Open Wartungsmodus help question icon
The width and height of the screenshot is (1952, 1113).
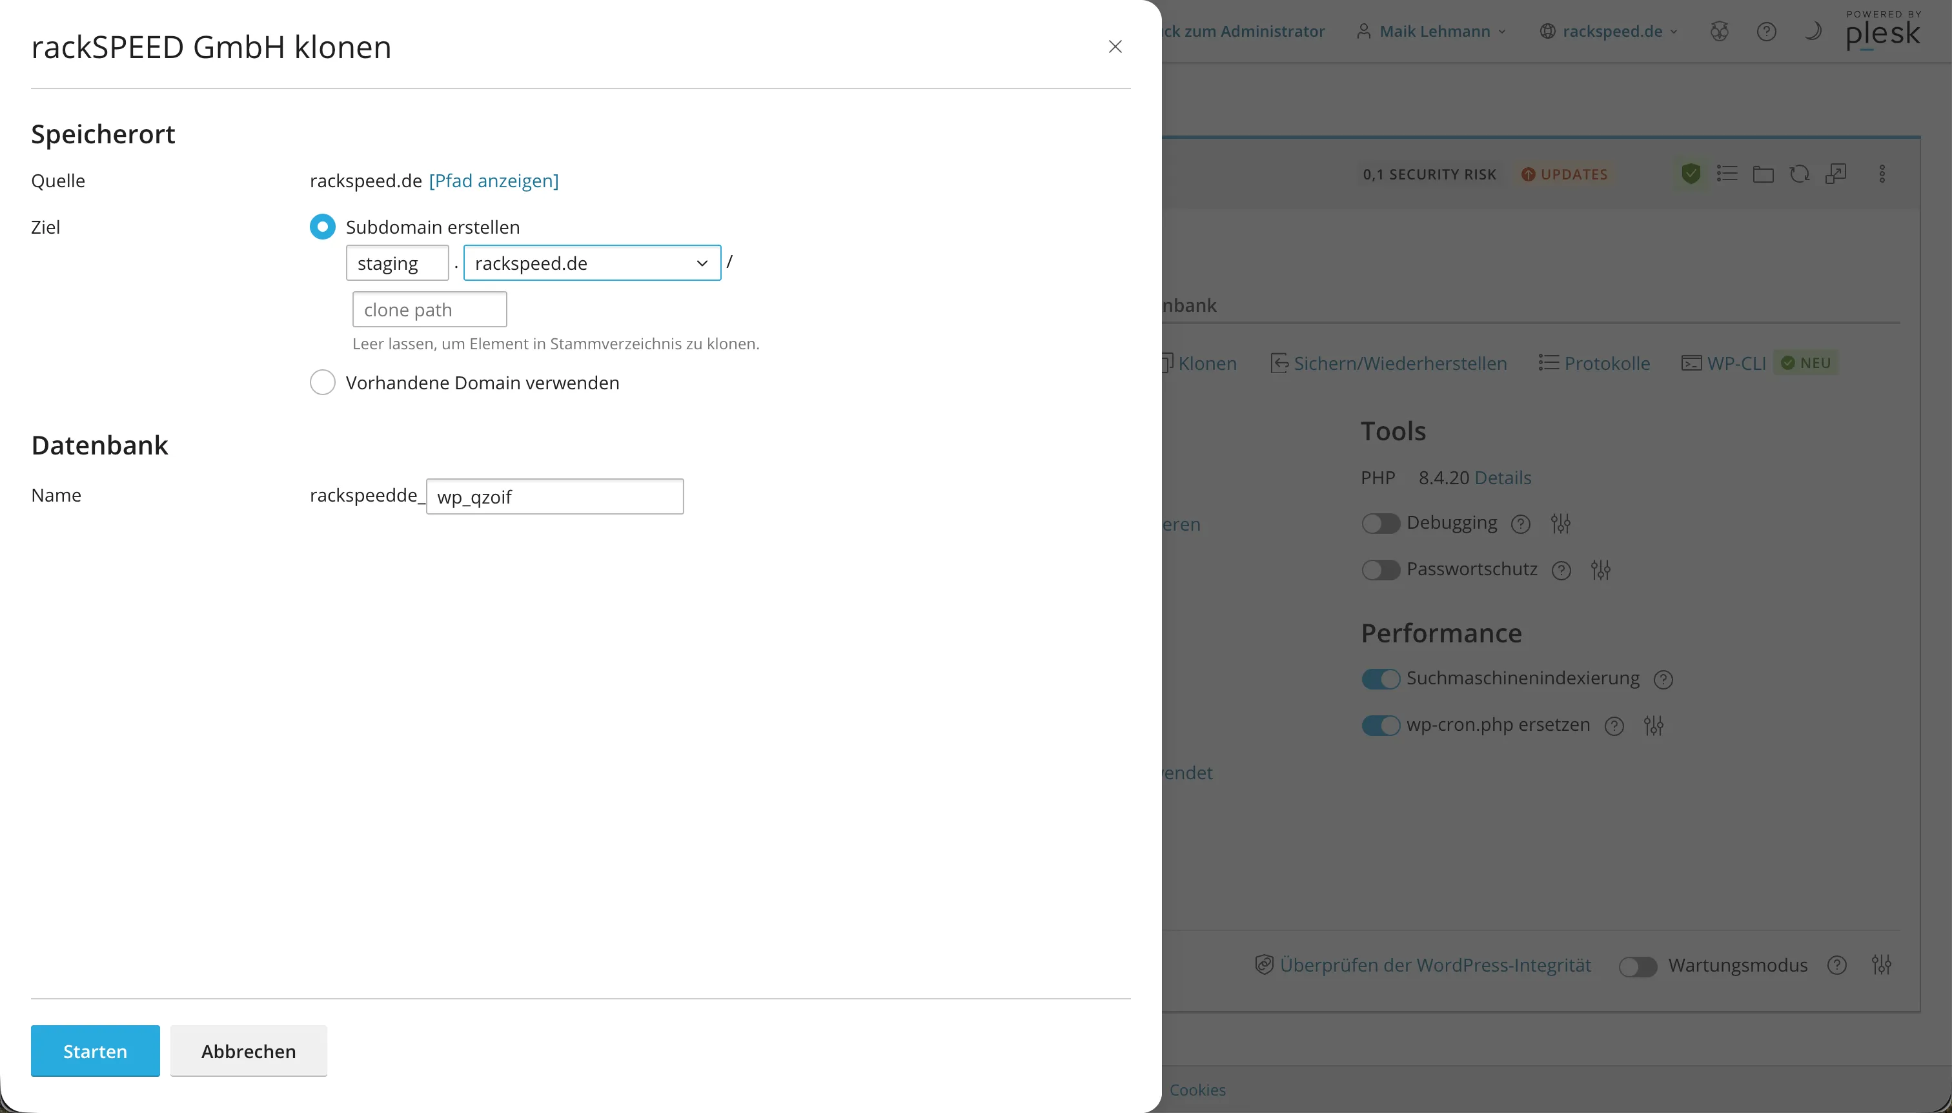[1837, 965]
